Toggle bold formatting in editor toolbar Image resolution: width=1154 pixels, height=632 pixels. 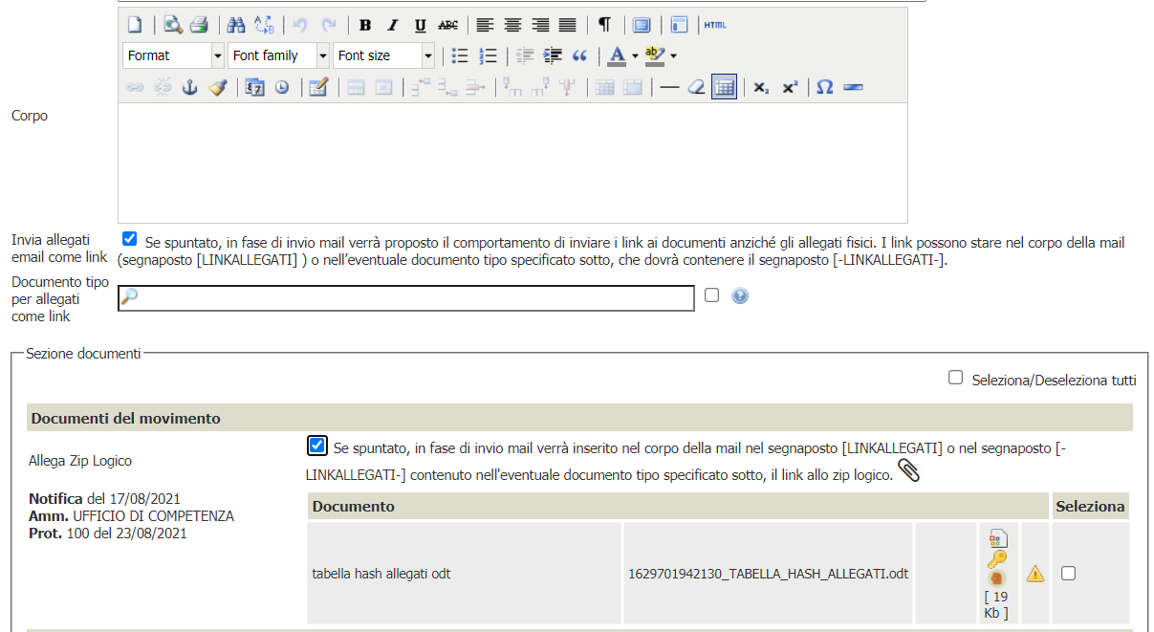[364, 25]
